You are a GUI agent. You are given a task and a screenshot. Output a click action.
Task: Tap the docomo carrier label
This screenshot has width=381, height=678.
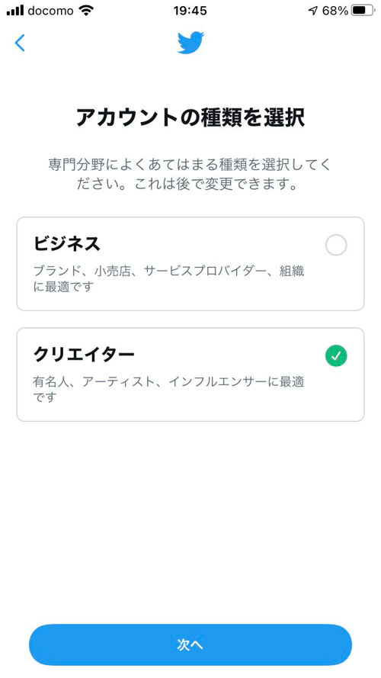click(x=50, y=11)
